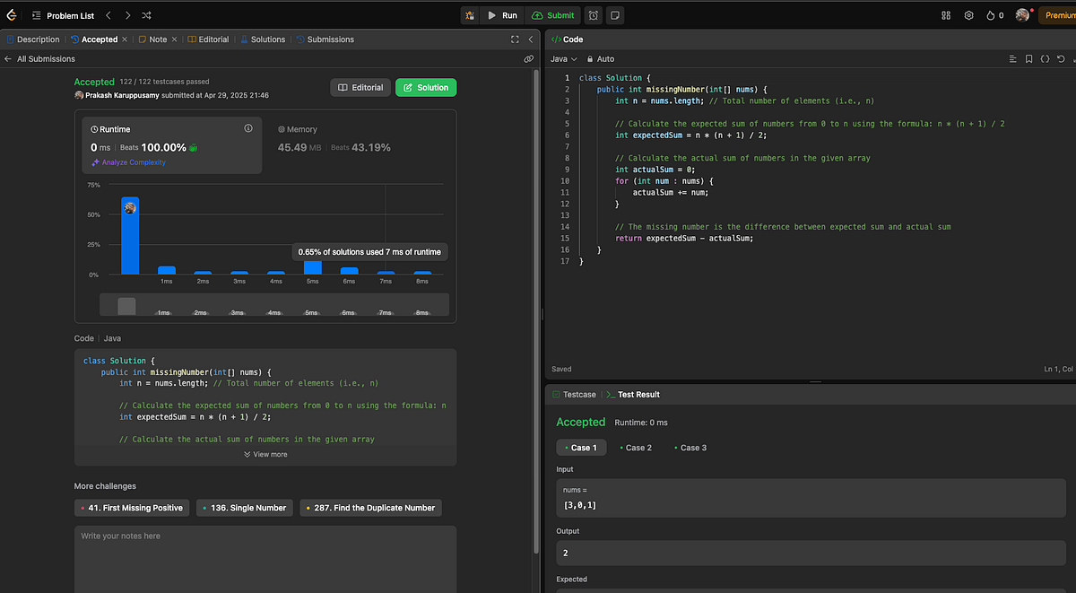Collapse the left panel with chevron
Screen dimensions: 1076x593
(x=531, y=39)
